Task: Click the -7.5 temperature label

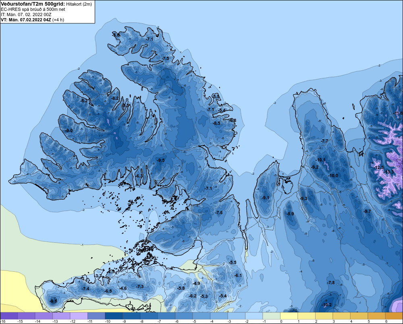Action: [x=166, y=58]
